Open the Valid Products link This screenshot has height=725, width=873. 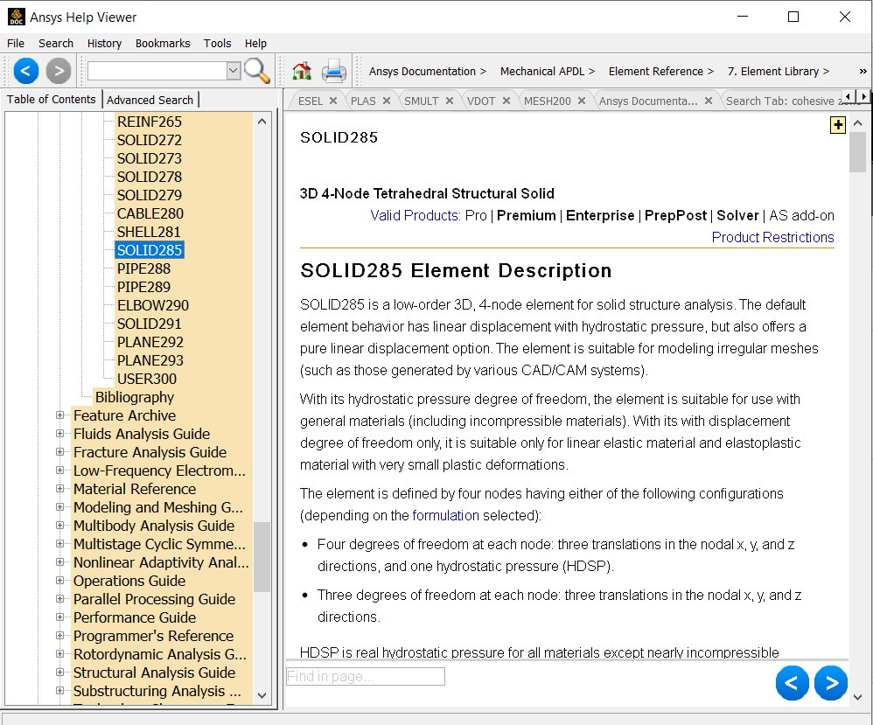pyautogui.click(x=416, y=215)
